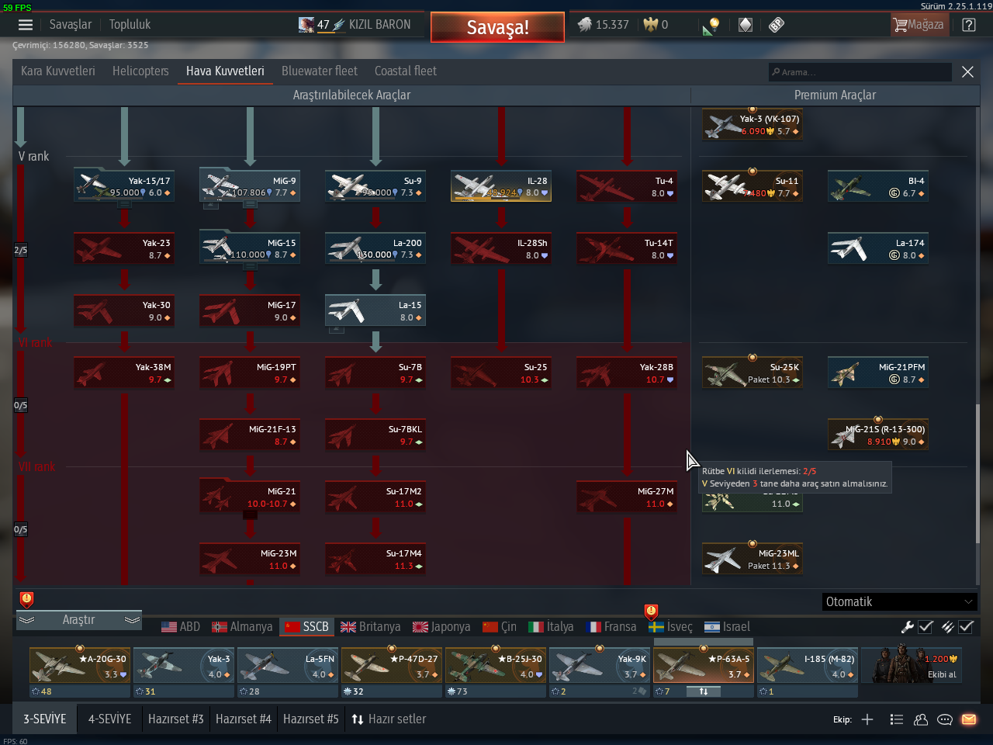
Task: Open the Savaşlar menu
Action: pos(71,25)
